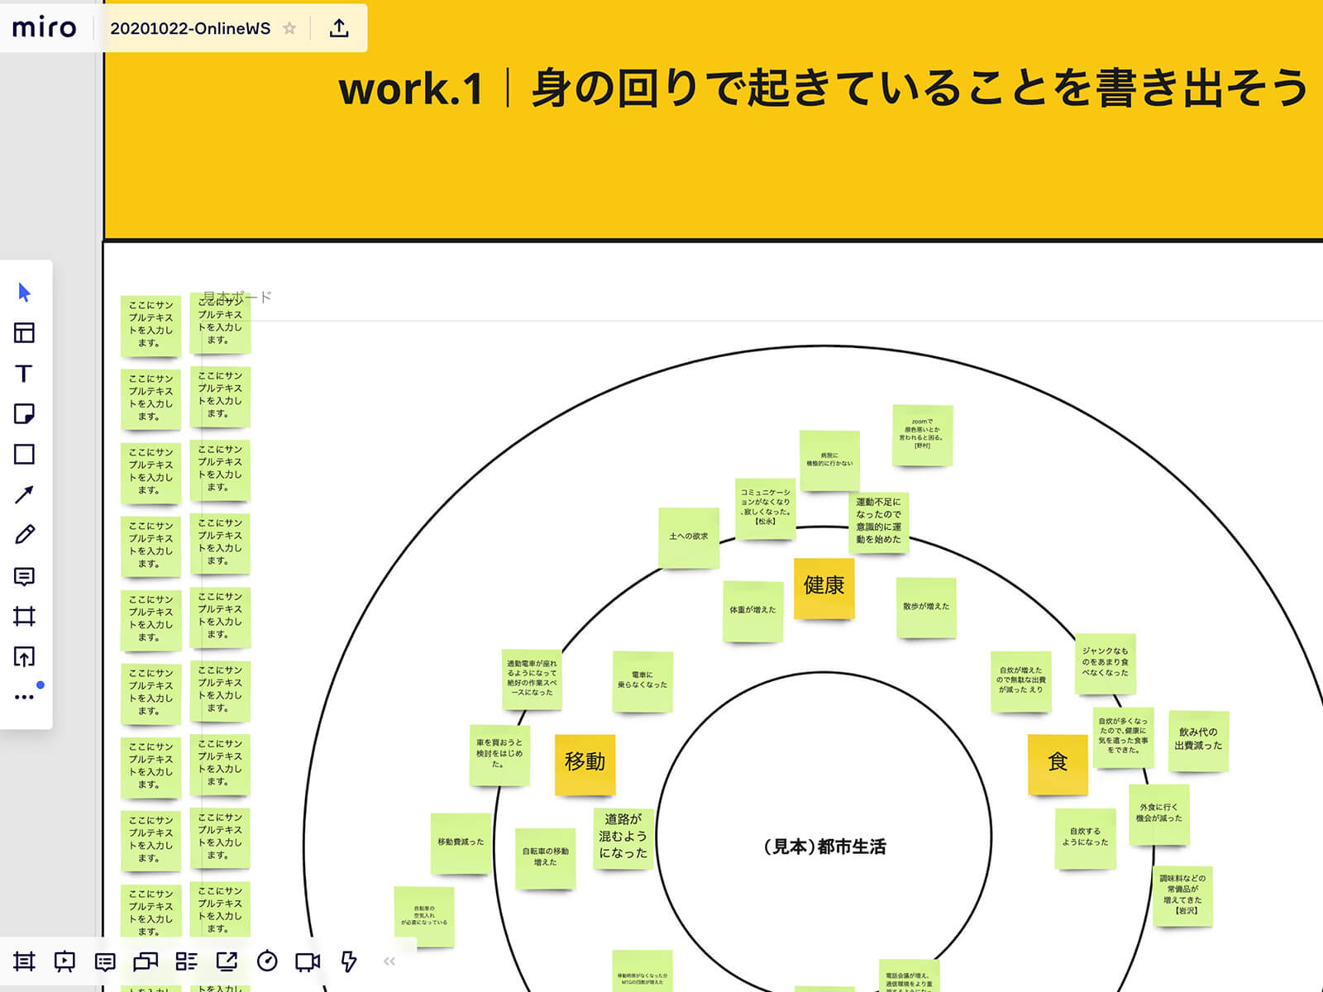The width and height of the screenshot is (1323, 992).
Task: Start the timer from bottom toolbar
Action: click(267, 961)
